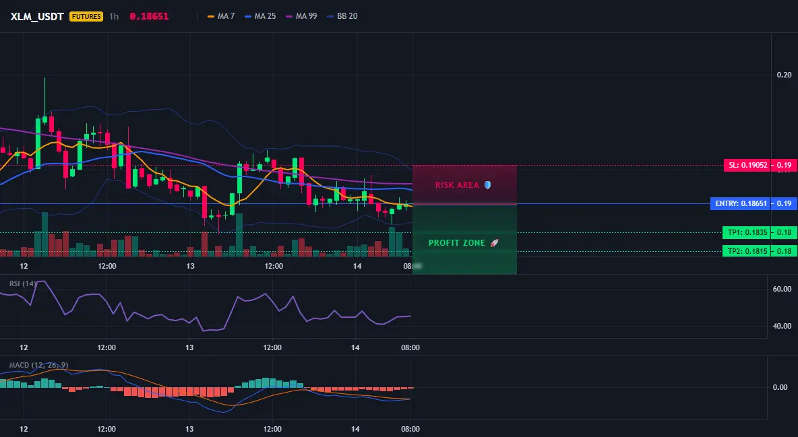Click the 60.00 RSI axis value
Image resolution: width=798 pixels, height=437 pixels.
pyautogui.click(x=782, y=289)
